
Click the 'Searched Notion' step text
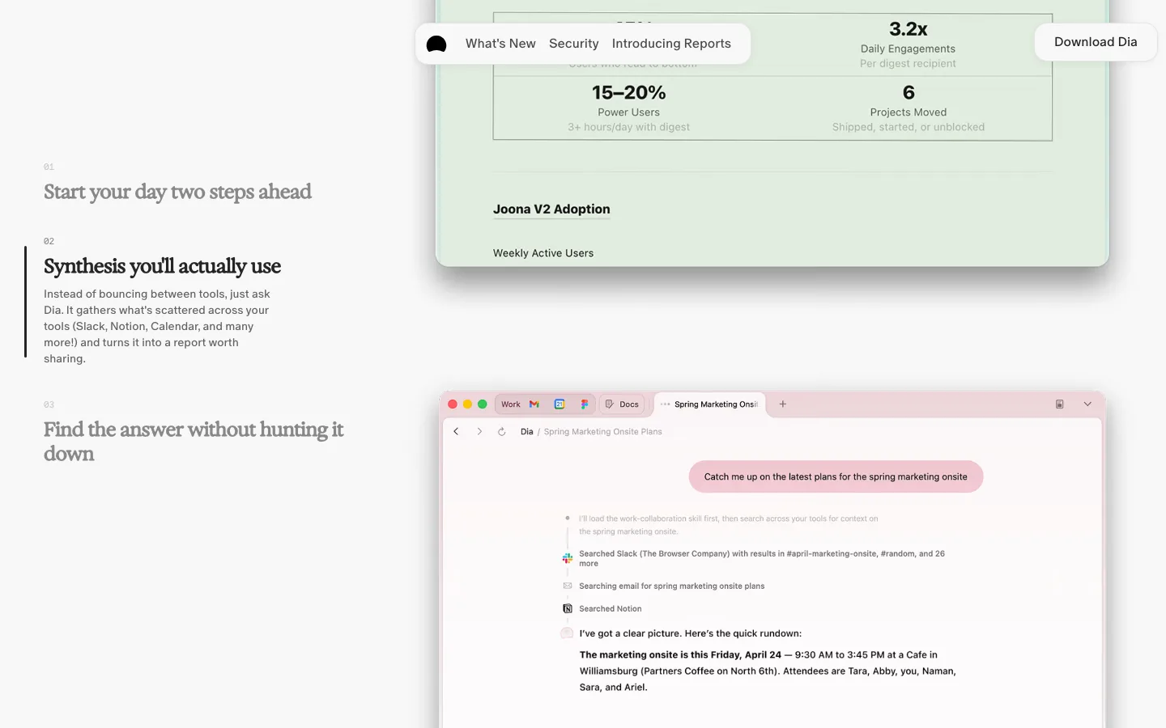pyautogui.click(x=611, y=609)
